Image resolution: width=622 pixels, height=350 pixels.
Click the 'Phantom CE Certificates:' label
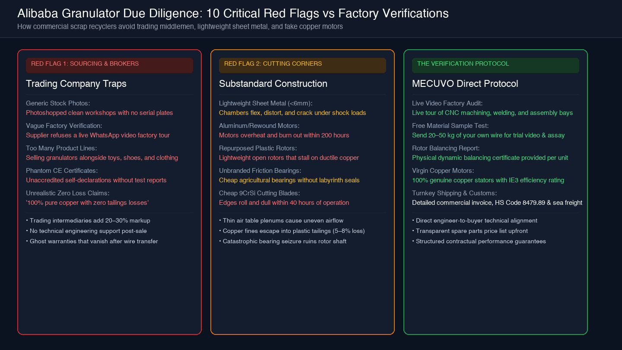click(62, 171)
